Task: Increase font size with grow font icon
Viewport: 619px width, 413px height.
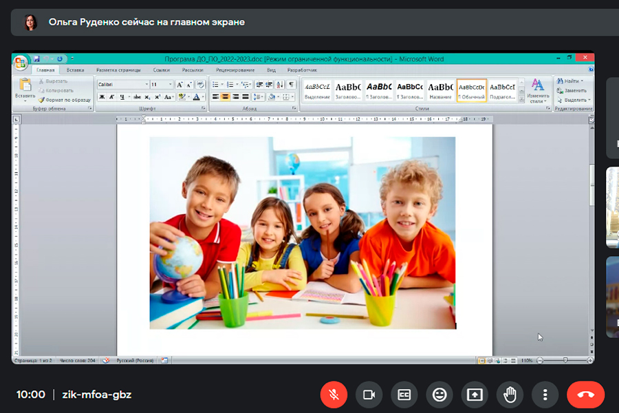Action: click(x=180, y=84)
